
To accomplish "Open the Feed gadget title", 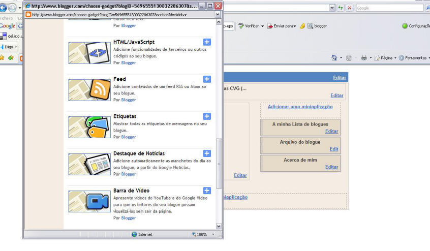I will (x=119, y=79).
